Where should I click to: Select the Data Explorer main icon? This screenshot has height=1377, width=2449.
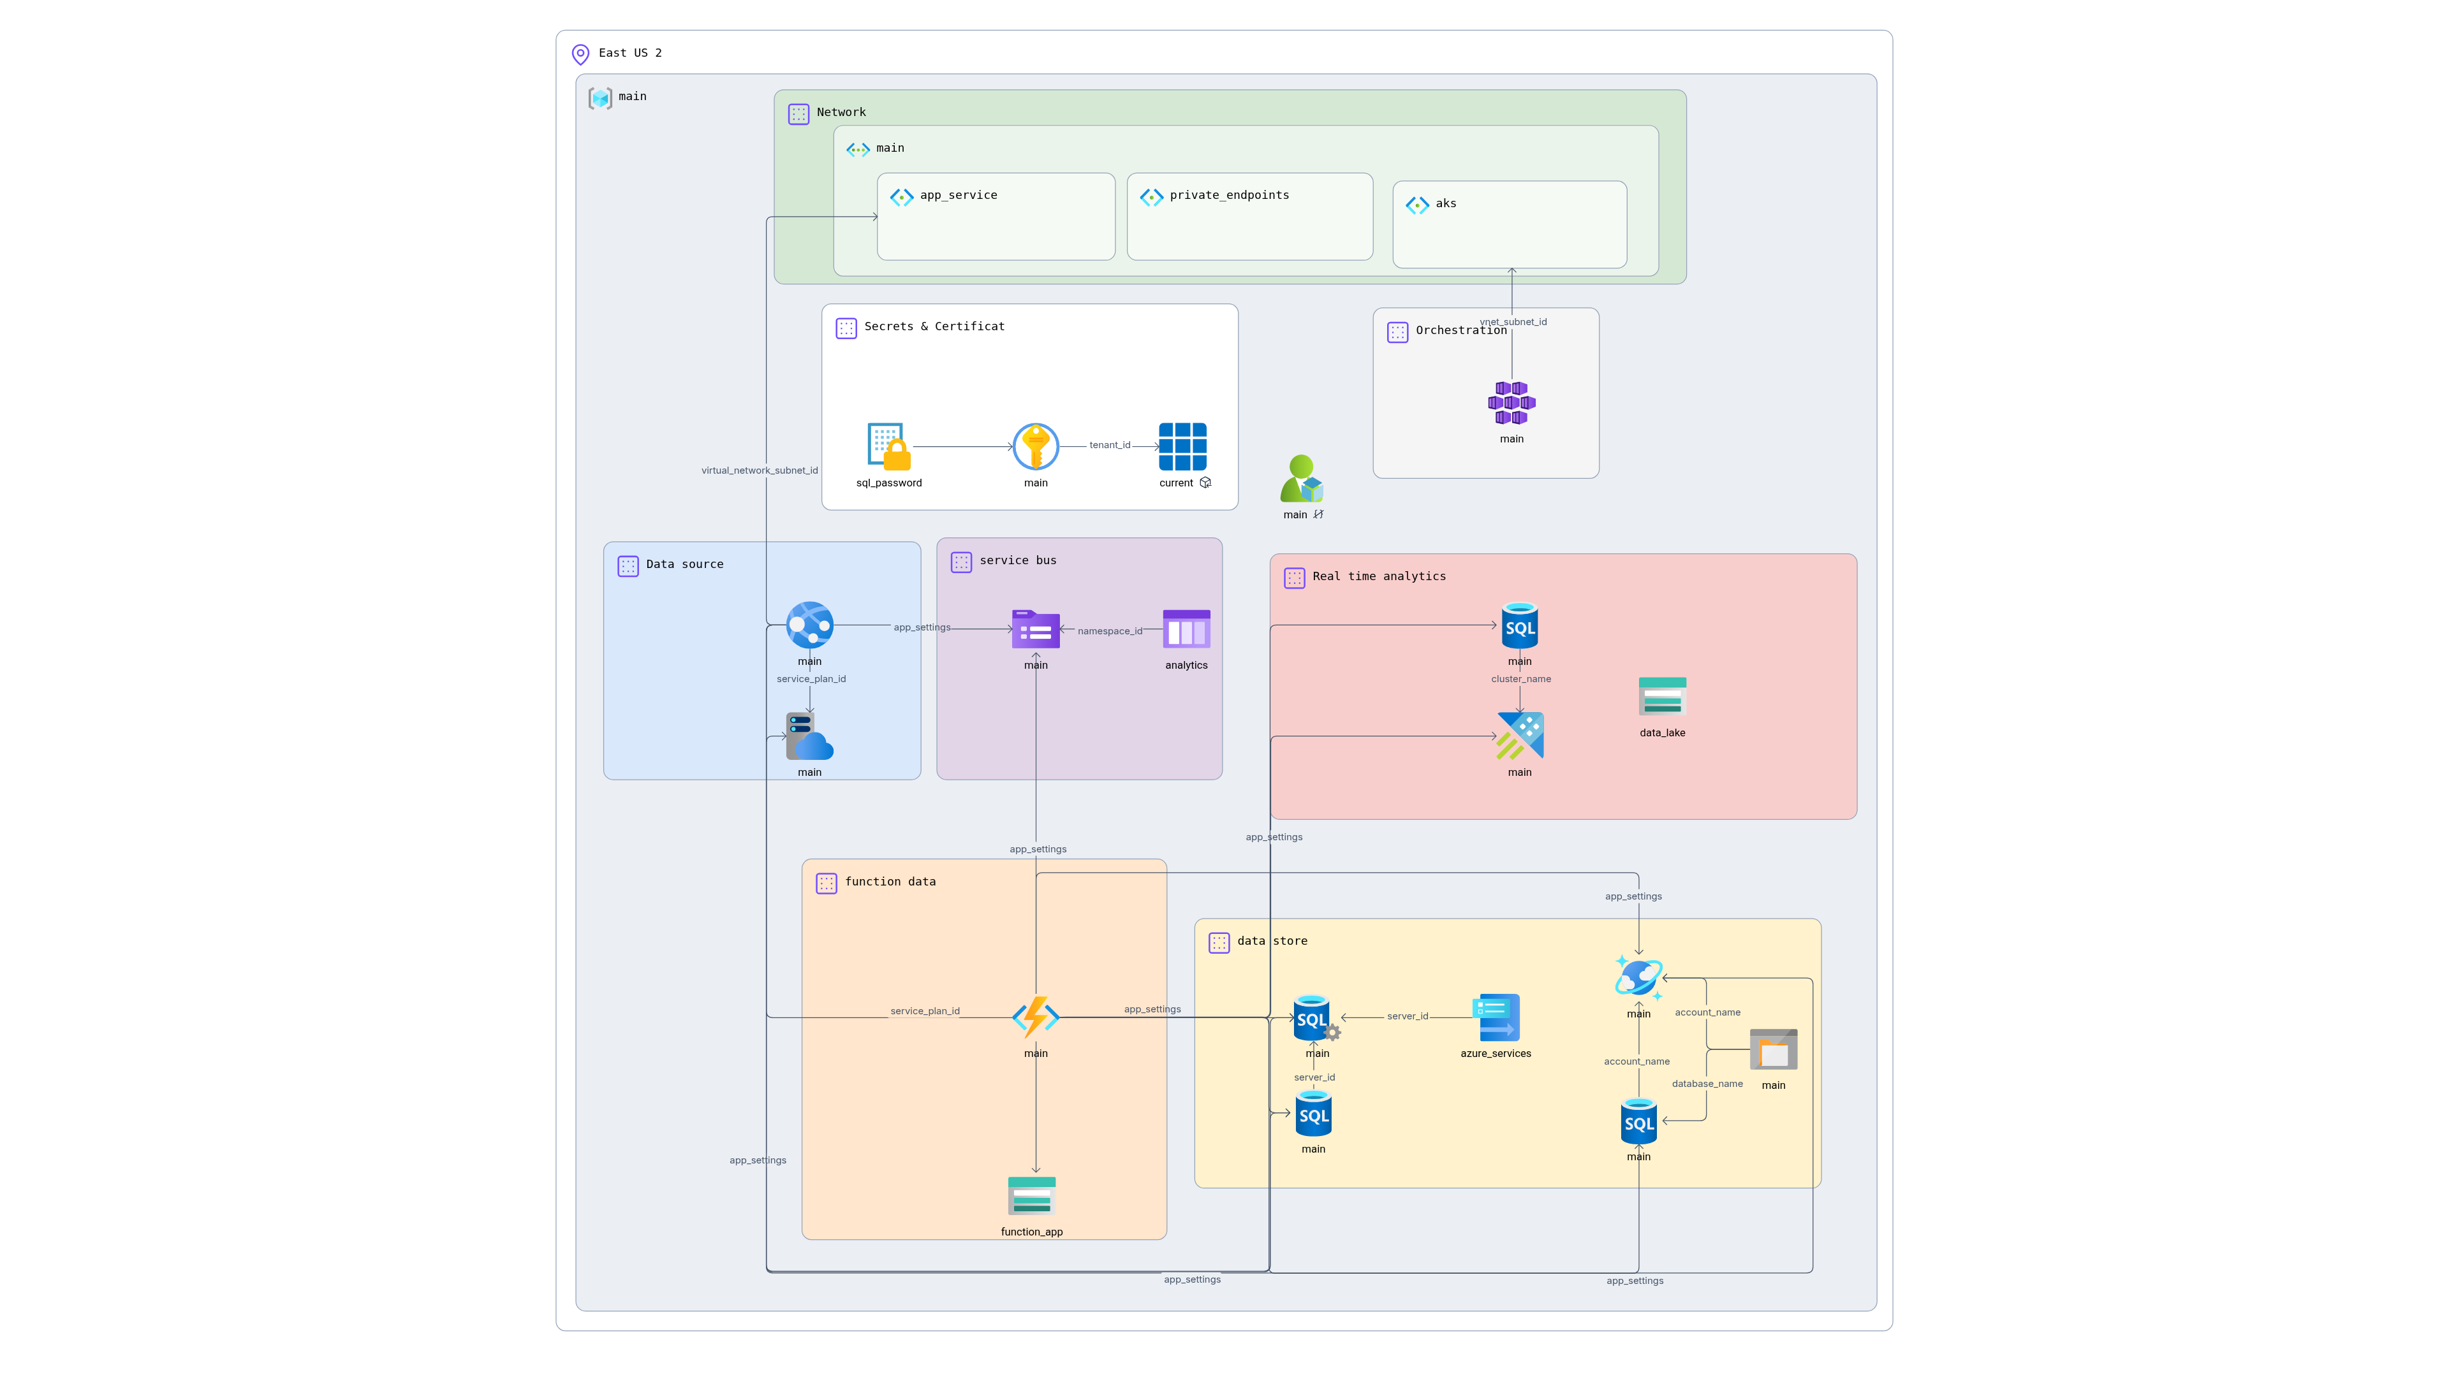(1520, 736)
